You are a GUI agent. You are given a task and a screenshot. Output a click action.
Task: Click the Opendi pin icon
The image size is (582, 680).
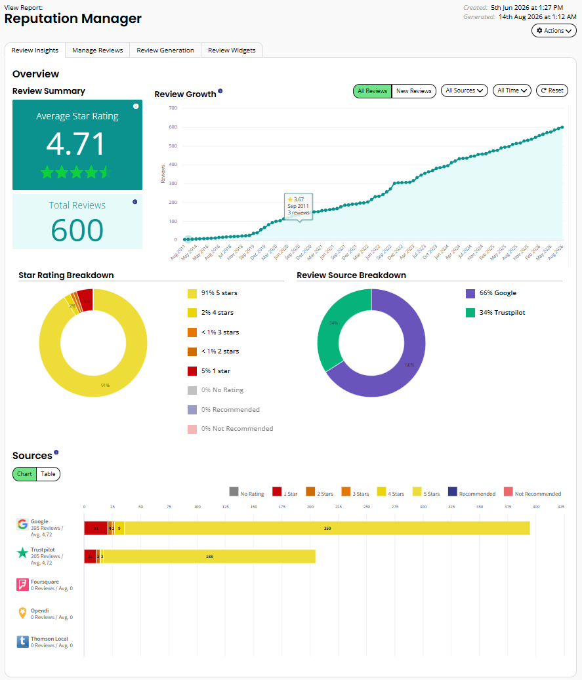[x=22, y=613]
